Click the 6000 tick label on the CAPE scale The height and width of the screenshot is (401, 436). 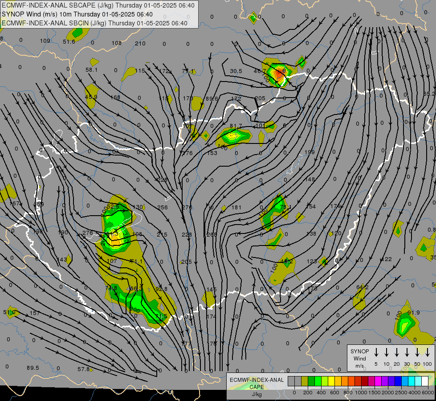[x=428, y=393]
